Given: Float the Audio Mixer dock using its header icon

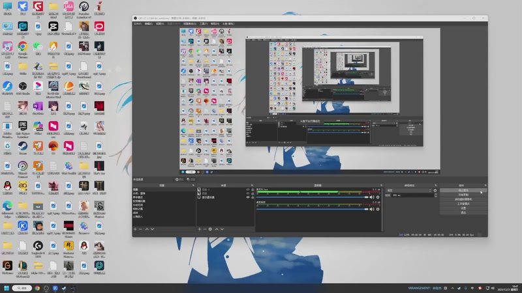Looking at the screenshot, I should point(381,186).
